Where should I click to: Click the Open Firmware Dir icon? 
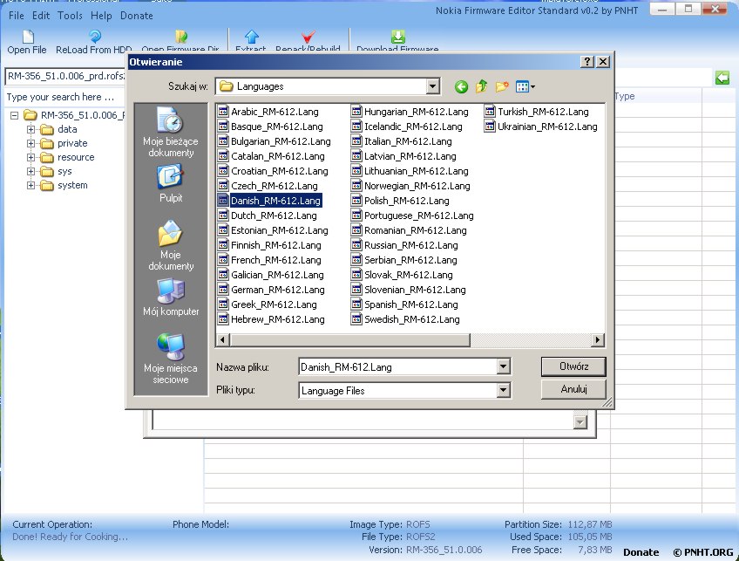coord(181,37)
